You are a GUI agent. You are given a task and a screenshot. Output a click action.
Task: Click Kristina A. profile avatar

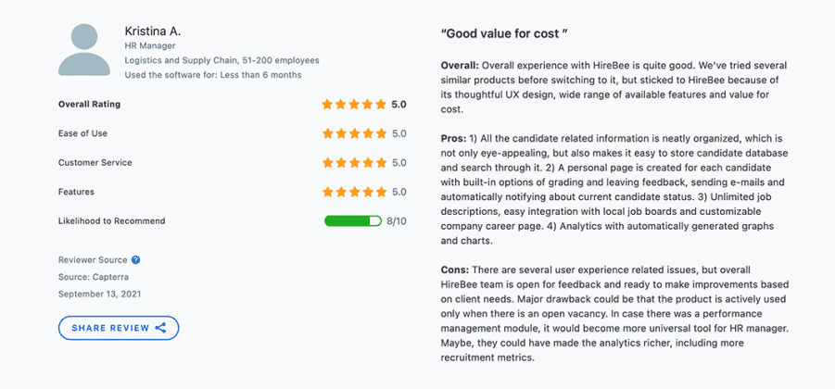coord(84,49)
